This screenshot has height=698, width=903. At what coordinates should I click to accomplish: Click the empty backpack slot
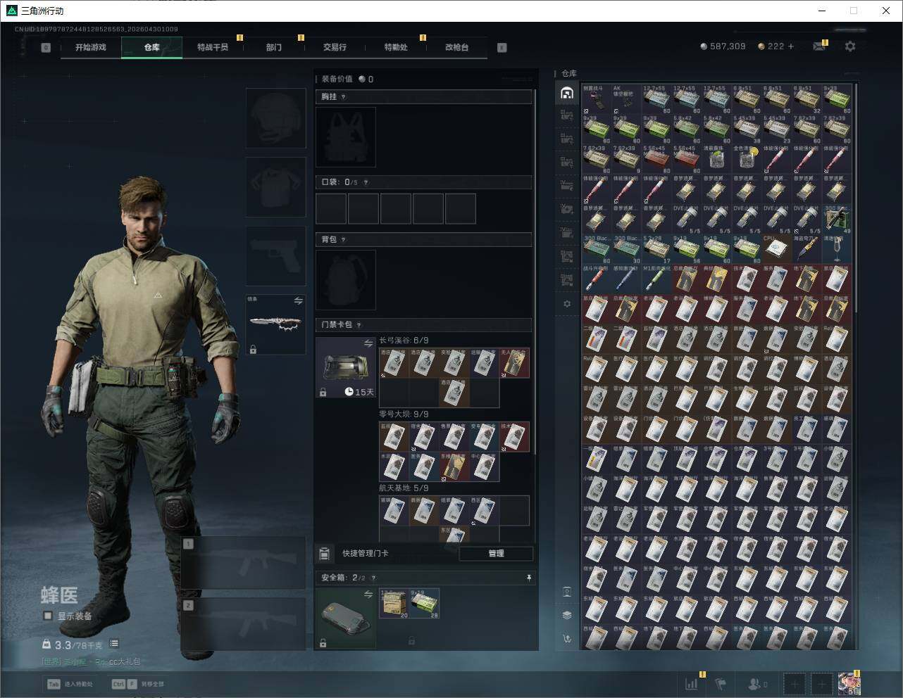point(346,280)
